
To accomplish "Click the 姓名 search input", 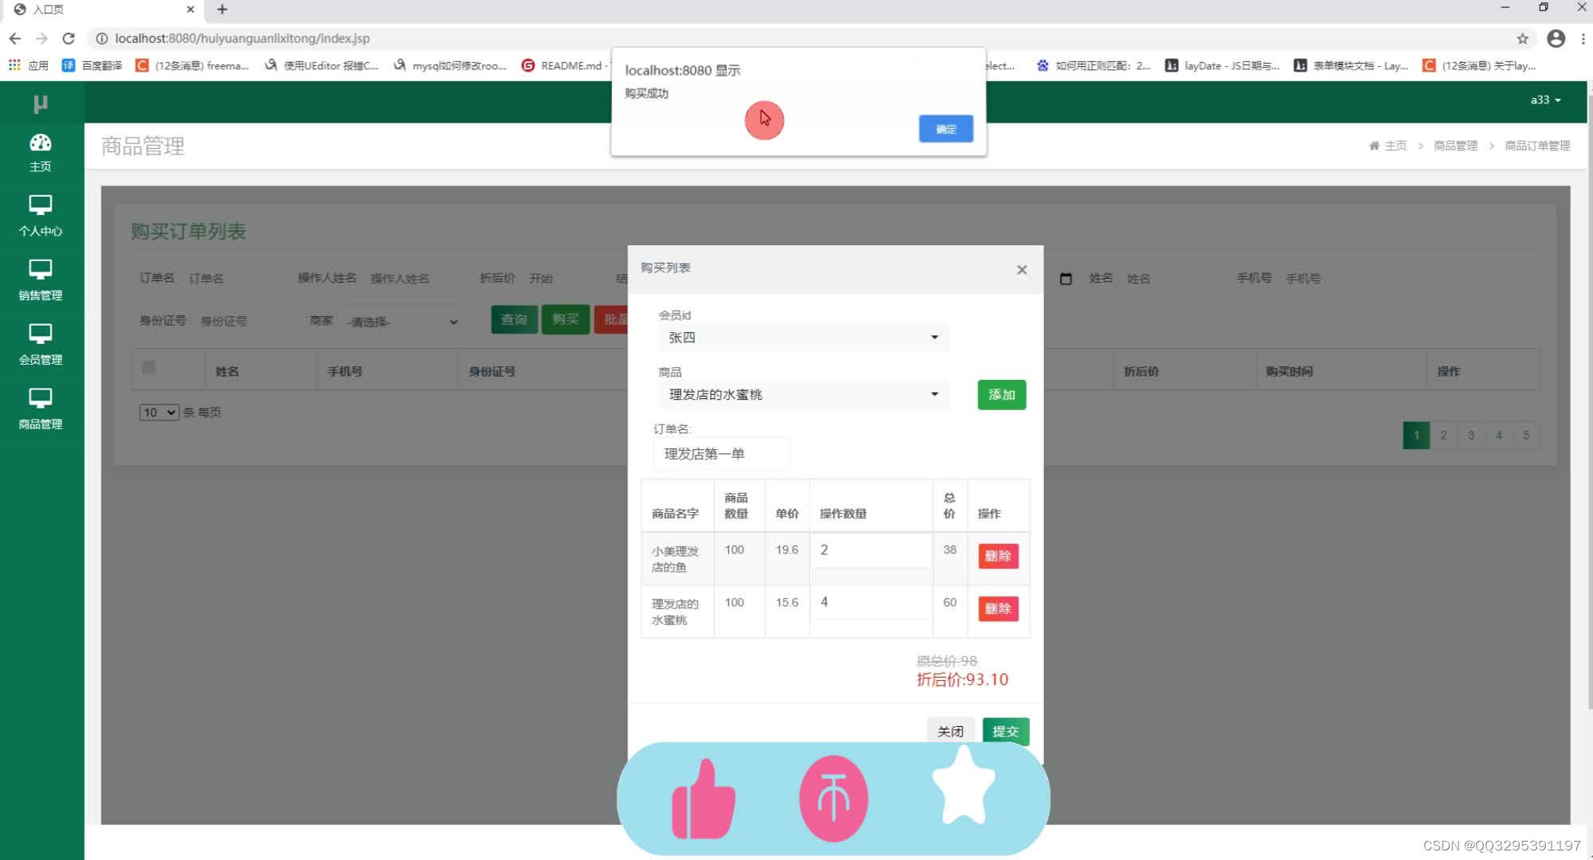I will pos(1171,279).
